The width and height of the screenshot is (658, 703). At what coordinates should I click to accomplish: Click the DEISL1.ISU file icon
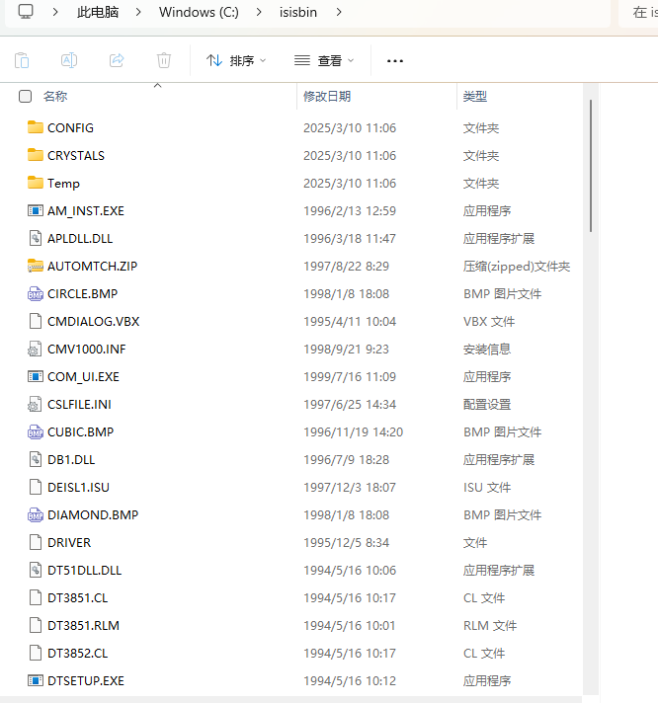pos(36,487)
